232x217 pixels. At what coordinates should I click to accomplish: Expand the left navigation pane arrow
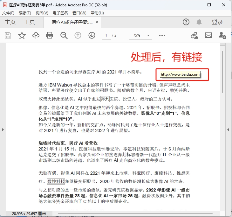[3, 130]
